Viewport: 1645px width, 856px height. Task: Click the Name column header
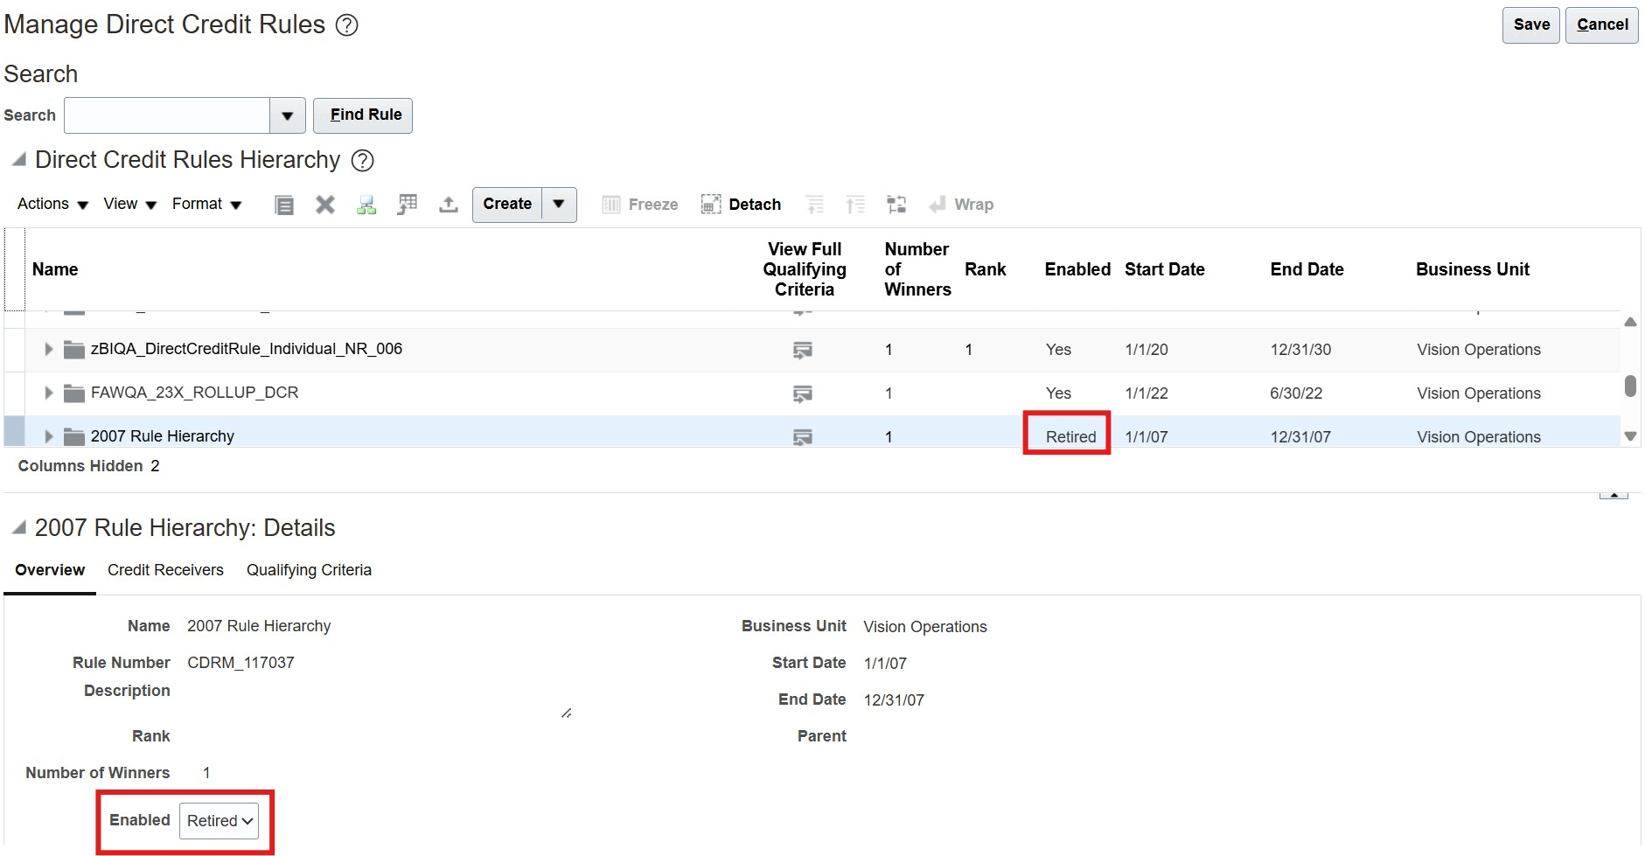click(55, 270)
